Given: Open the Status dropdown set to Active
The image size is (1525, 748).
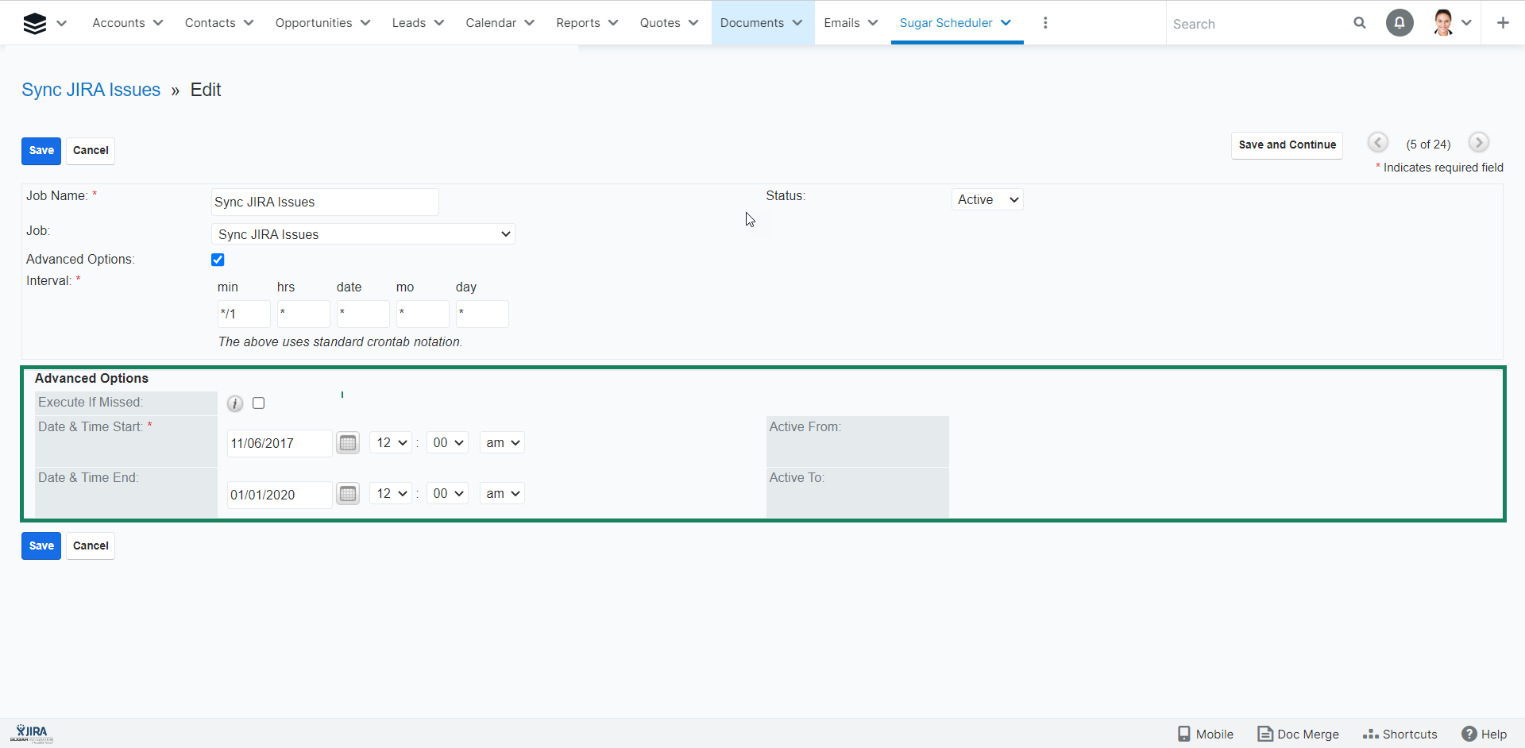Looking at the screenshot, I should (x=987, y=200).
